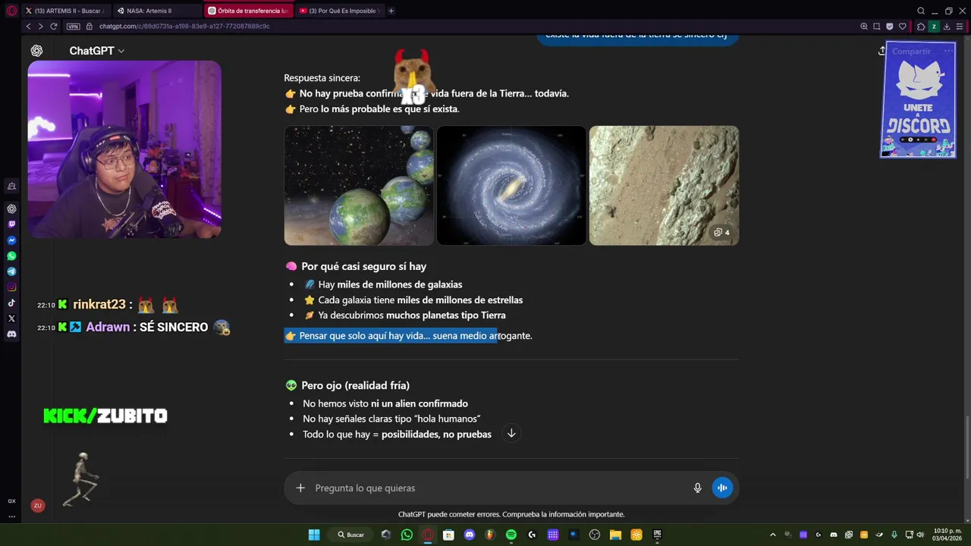Select the Órbita de transferencia tab
Image resolution: width=971 pixels, height=546 pixels.
[x=248, y=11]
